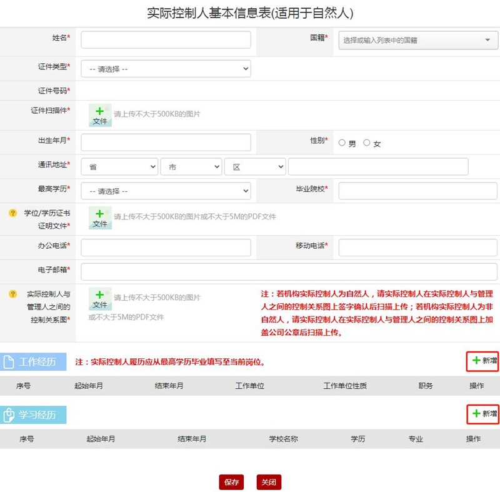
Task: Click the 移动电话 mobile phone field
Action: (417, 248)
